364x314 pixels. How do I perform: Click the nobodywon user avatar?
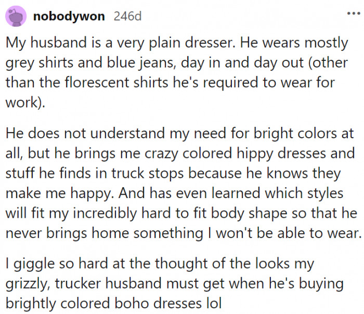click(16, 16)
